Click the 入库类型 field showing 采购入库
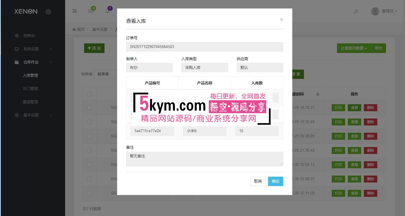Image resolution: width=405 pixels, height=216 pixels. [205, 68]
